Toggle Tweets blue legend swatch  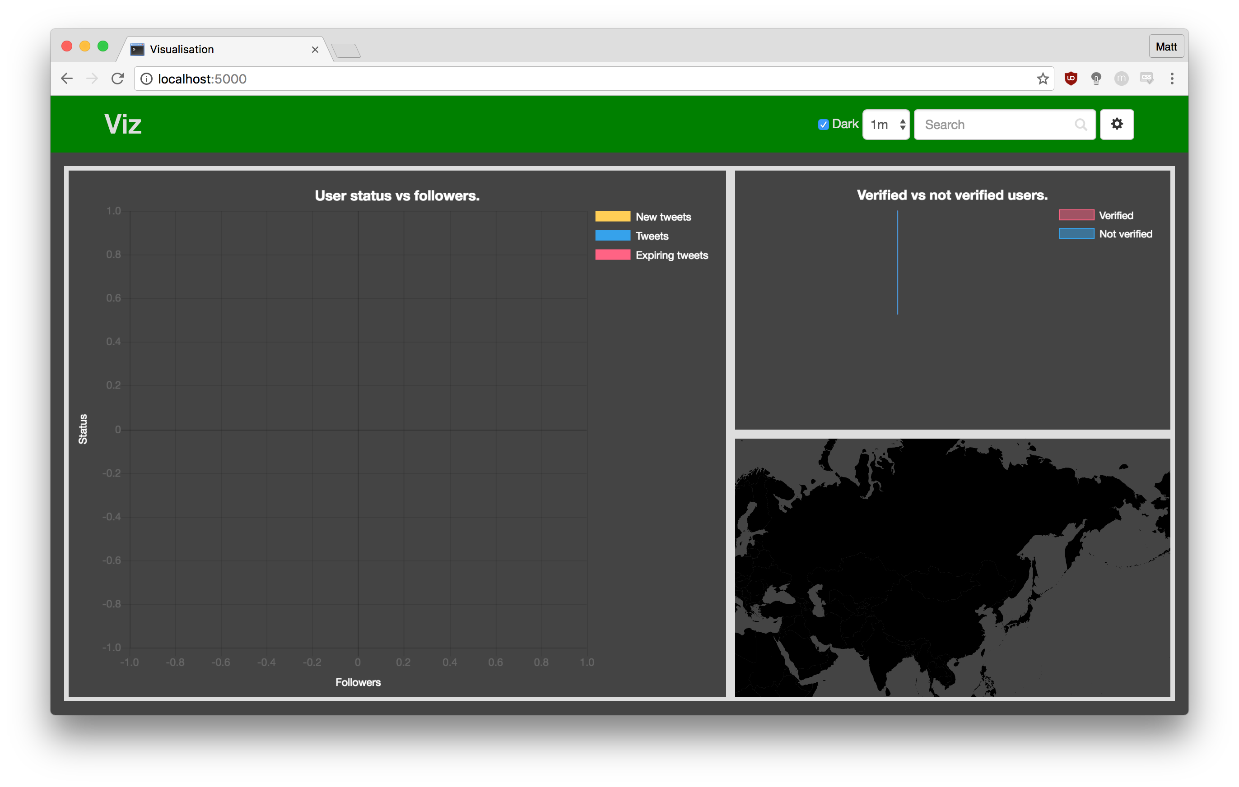coord(612,235)
